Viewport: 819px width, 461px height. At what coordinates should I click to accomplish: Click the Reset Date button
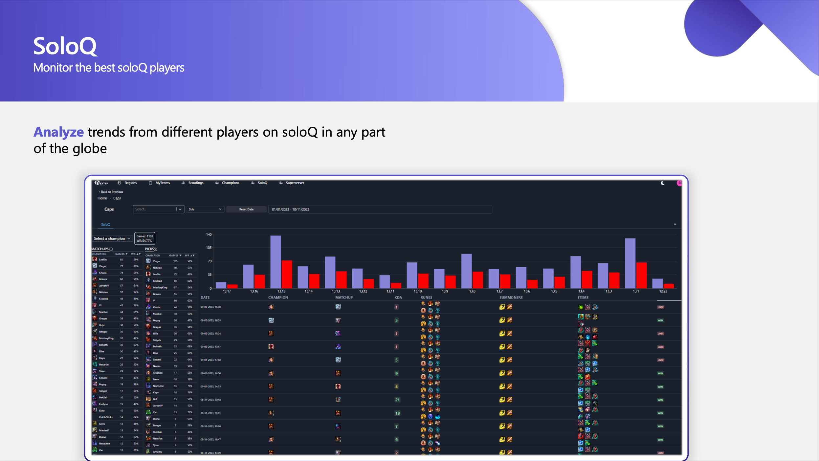pyautogui.click(x=246, y=209)
